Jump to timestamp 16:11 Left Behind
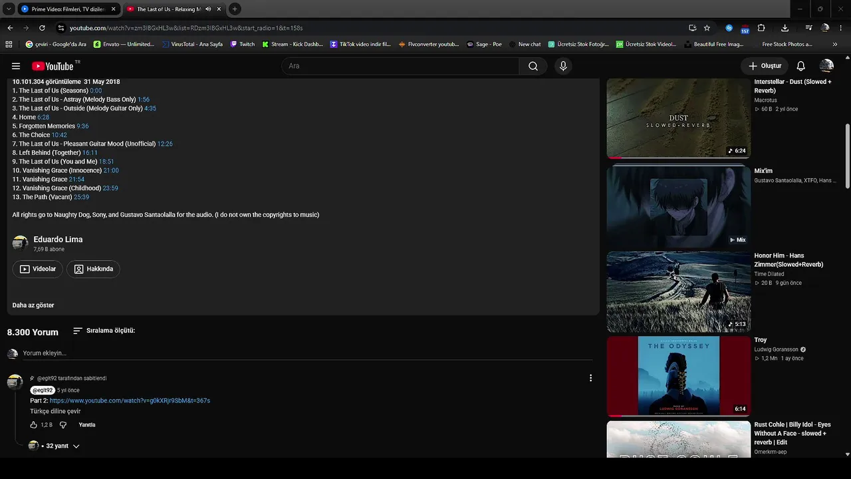The width and height of the screenshot is (851, 479). [x=90, y=152]
